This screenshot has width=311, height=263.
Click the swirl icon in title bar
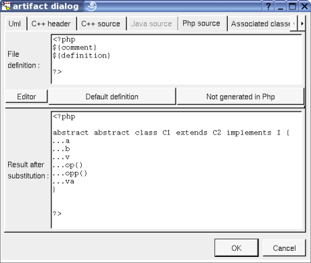92,6
